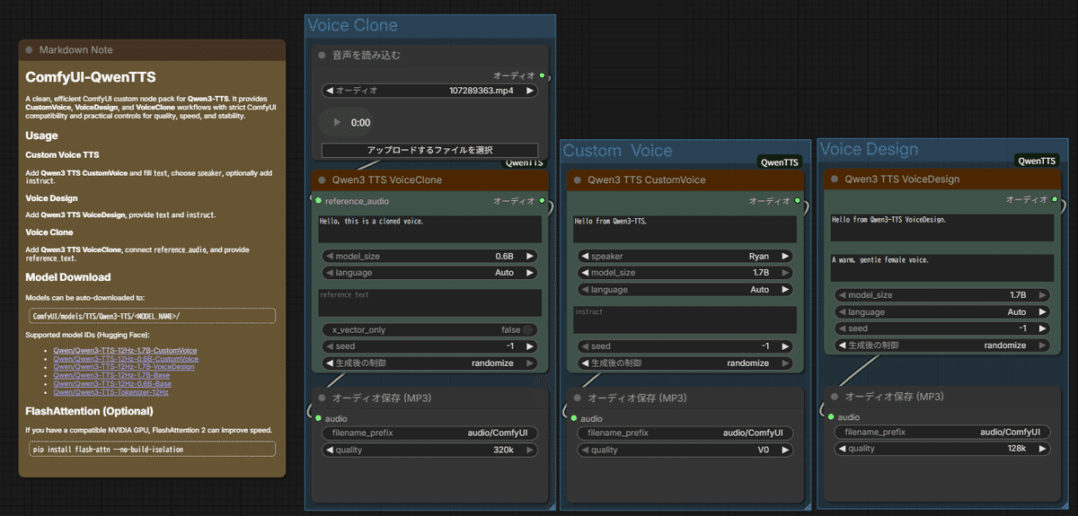
Task: Open speaker dropdown showing Ryan
Action: 685,256
